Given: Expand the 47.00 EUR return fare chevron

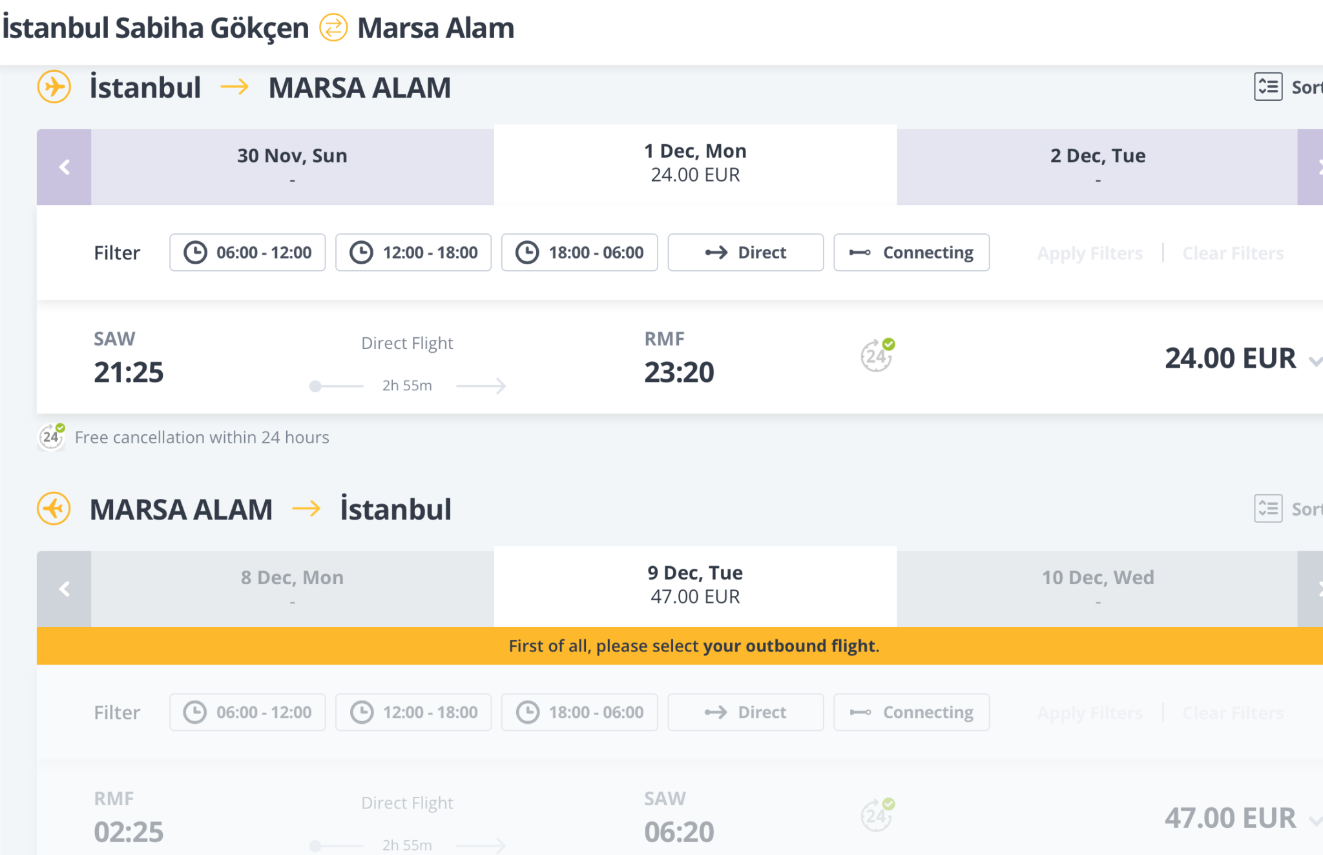Looking at the screenshot, I should coord(1314,821).
